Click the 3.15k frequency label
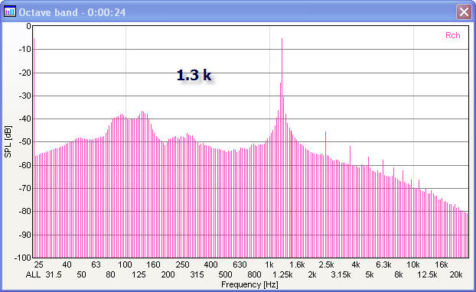Screen dimensions: 476x292 (x=341, y=274)
